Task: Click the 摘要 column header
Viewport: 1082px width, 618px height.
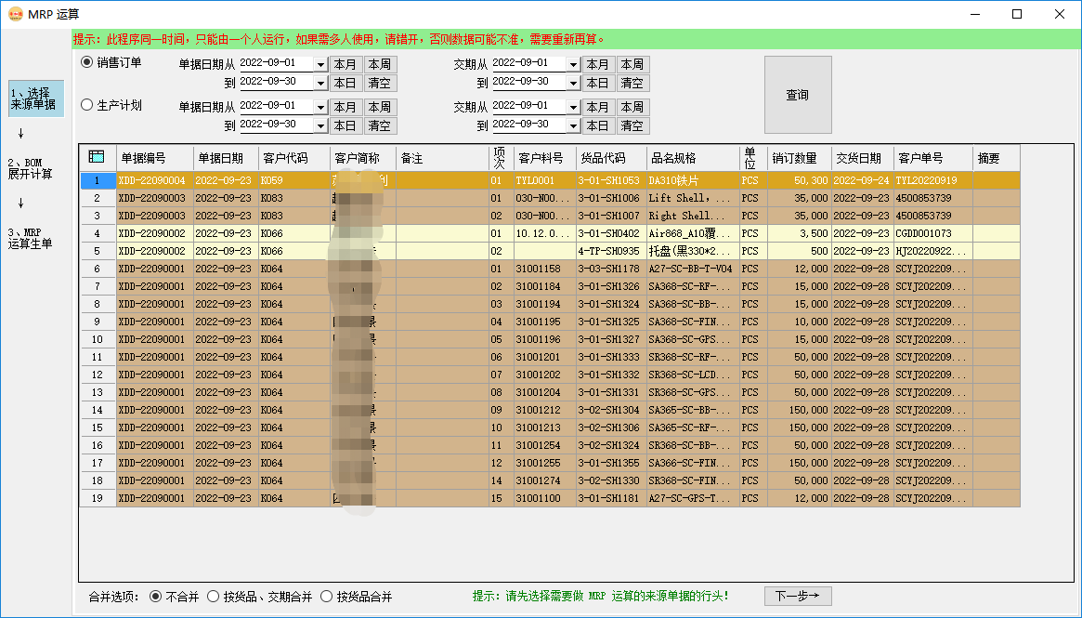Action: 996,158
